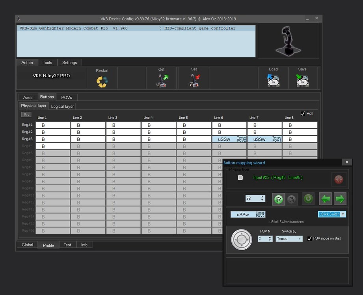
Task: Toggle POV mode on start checkbox
Action: tap(309, 238)
